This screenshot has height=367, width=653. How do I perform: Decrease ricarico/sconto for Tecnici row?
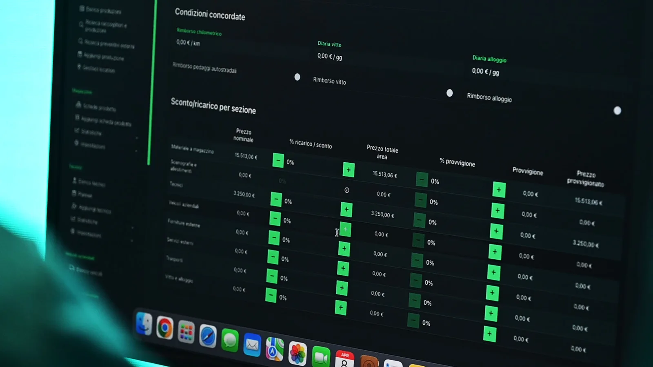276,199
